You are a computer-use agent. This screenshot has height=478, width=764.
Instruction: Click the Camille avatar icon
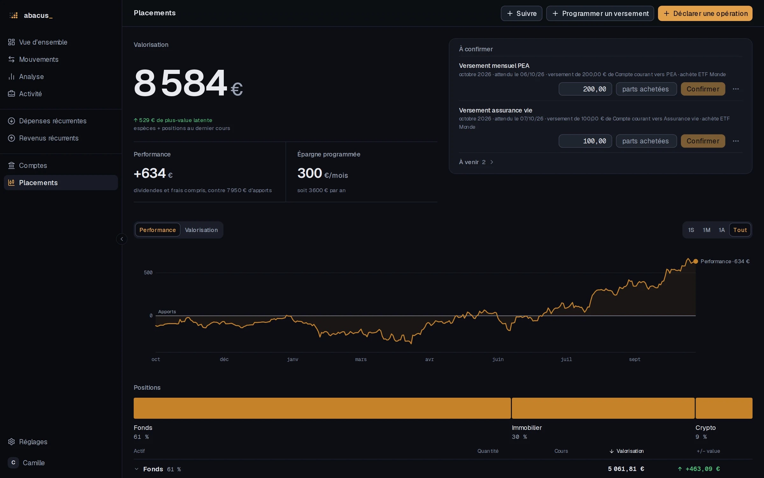13,463
